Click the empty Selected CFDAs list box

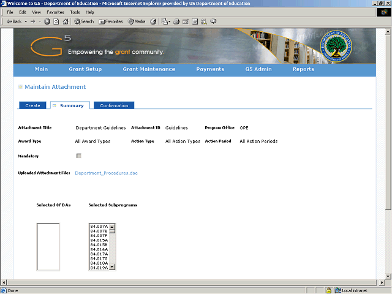48,247
